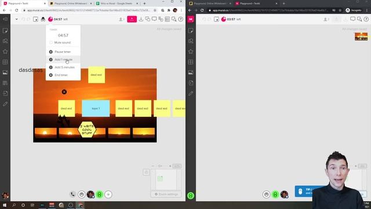This screenshot has height=209, width=371.
Task: Open the outline list icon in left toolbar
Action: pos(168,19)
